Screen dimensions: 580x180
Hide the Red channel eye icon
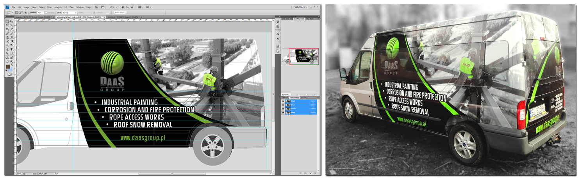283,105
